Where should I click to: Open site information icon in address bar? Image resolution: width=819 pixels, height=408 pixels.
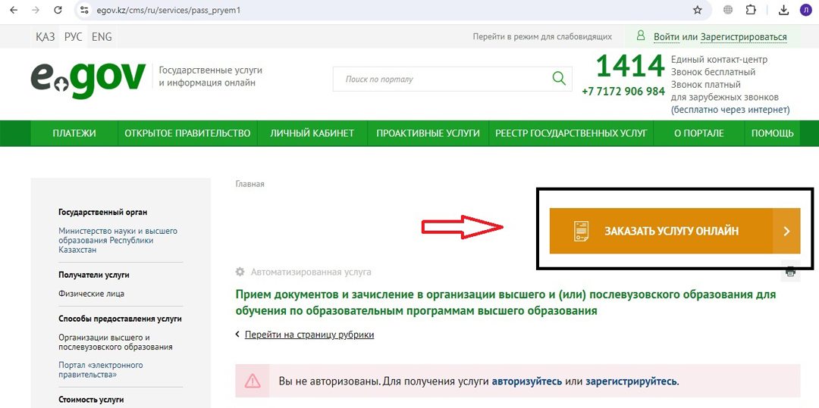[85, 10]
